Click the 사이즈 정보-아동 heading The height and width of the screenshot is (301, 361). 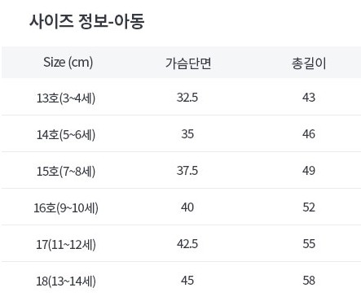click(86, 22)
